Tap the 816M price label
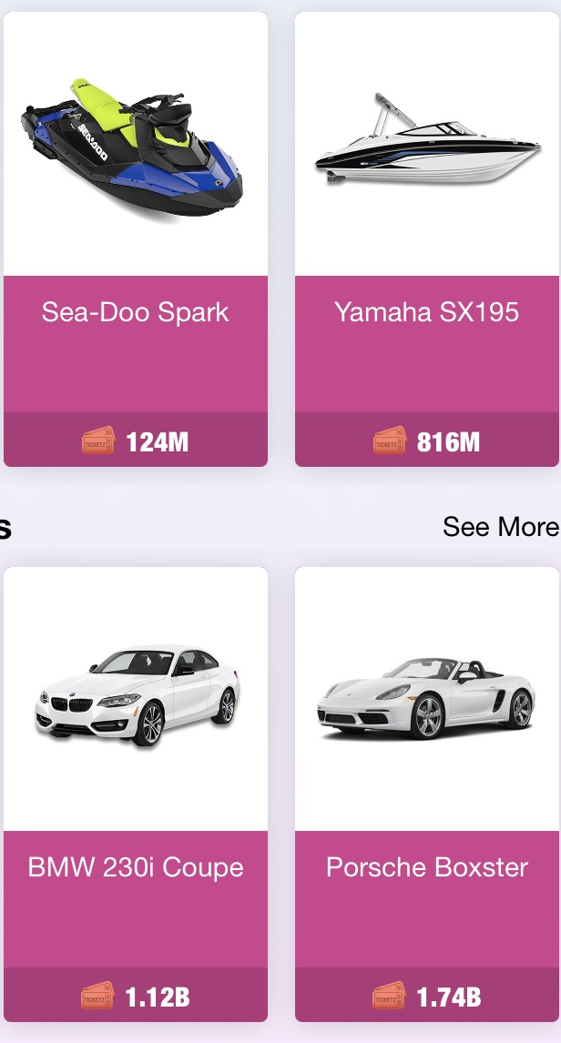Image resolution: width=561 pixels, height=1043 pixels. [449, 442]
